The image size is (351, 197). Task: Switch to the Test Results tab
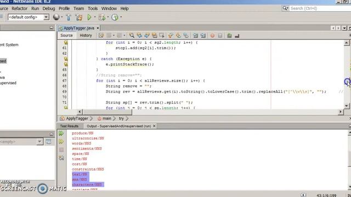(x=69, y=126)
